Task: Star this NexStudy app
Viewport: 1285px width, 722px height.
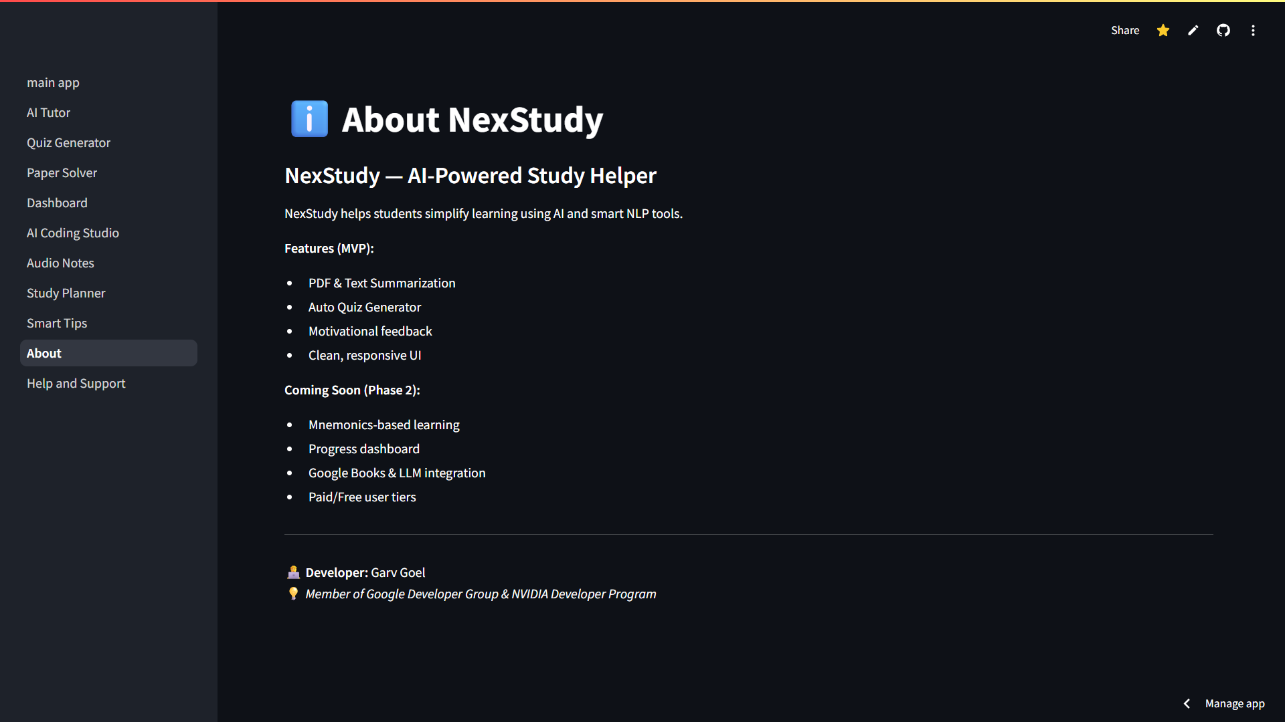Action: click(1163, 30)
